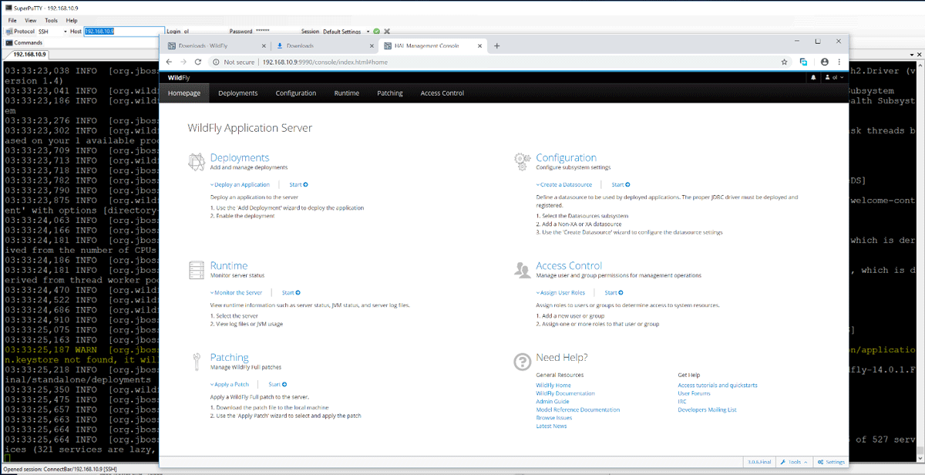
Task: Open Model Reference Documentation link
Action: point(577,409)
